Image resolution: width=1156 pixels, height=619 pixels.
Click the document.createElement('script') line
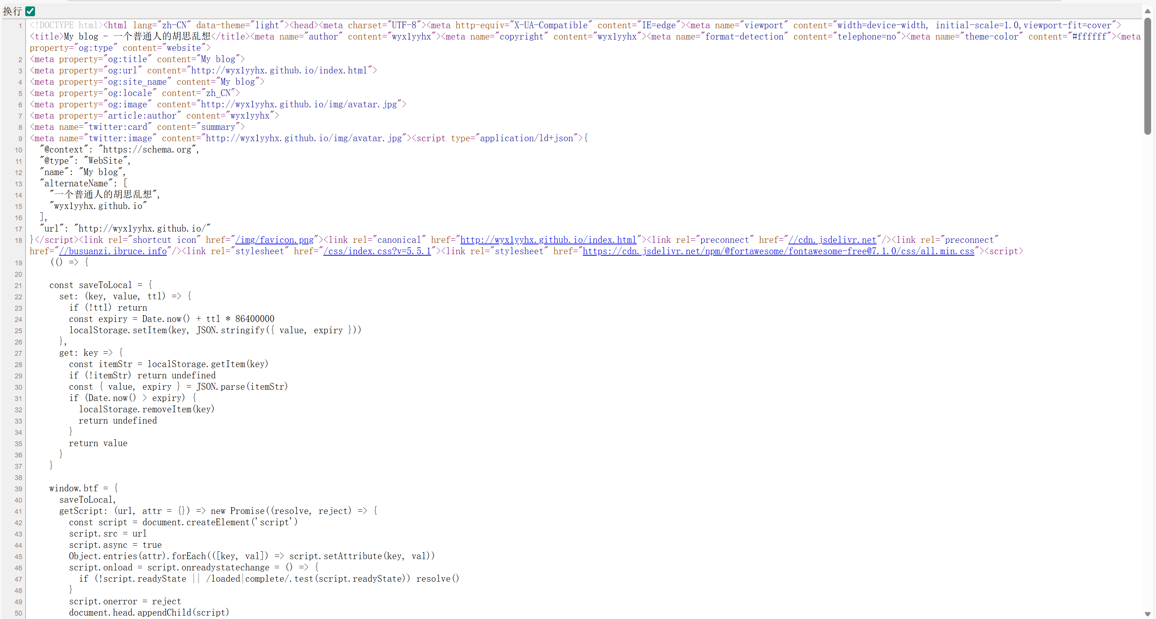pyautogui.click(x=183, y=522)
